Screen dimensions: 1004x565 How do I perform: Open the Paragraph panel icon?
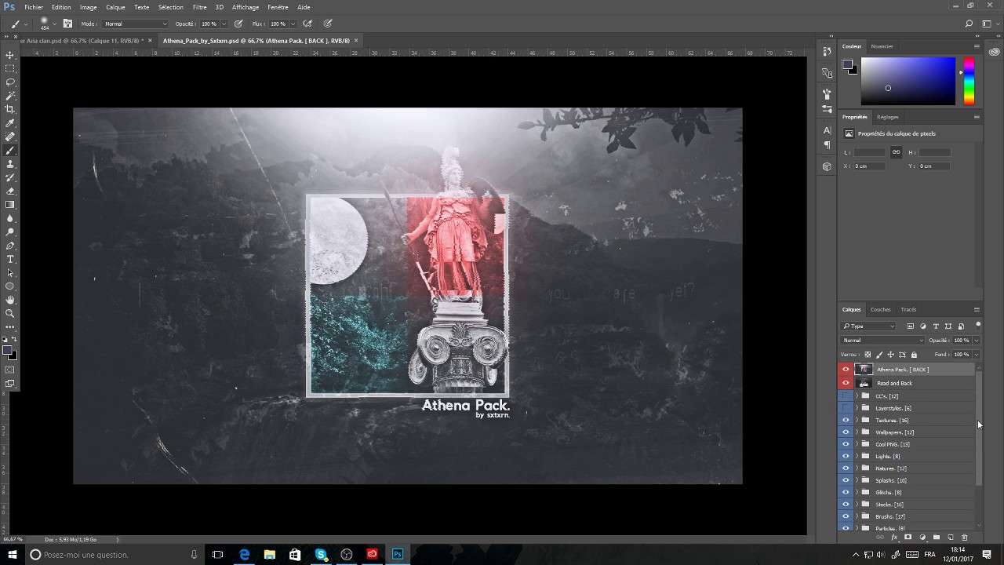coord(827,145)
